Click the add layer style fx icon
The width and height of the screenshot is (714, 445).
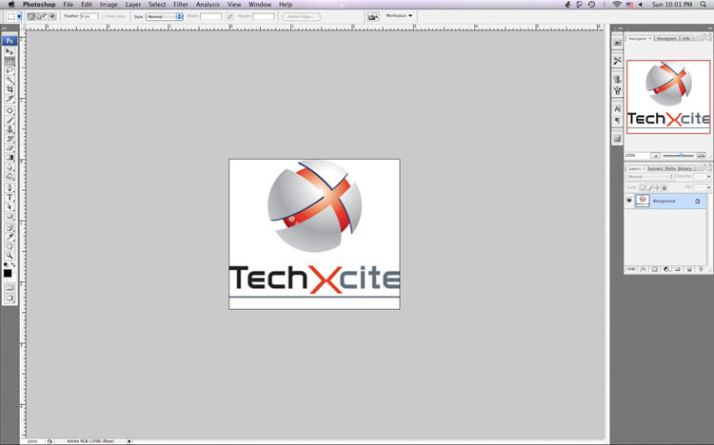[x=643, y=269]
